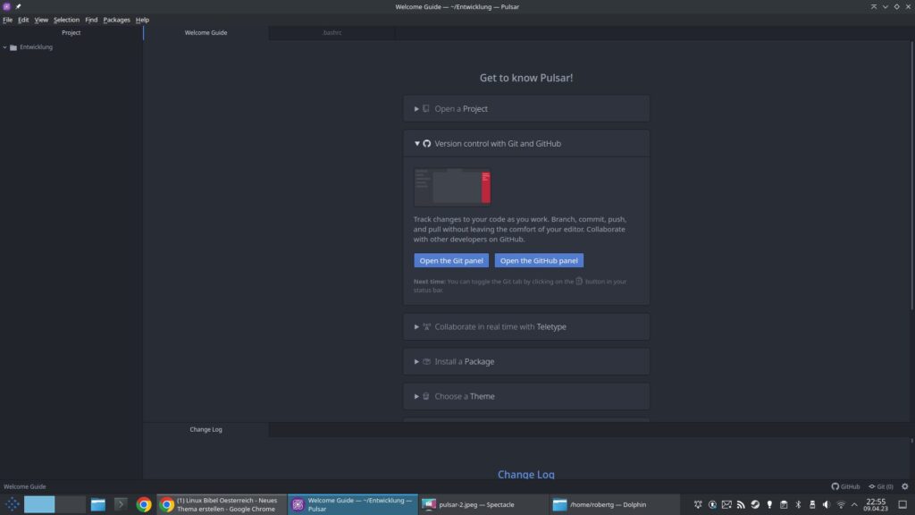Open the removable devices tray icon

click(x=812, y=504)
